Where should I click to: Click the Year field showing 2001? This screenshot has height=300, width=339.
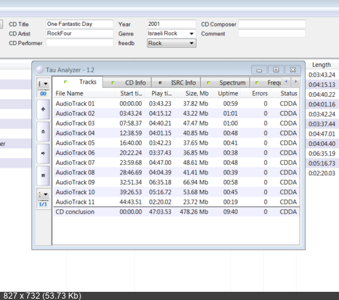[171, 24]
